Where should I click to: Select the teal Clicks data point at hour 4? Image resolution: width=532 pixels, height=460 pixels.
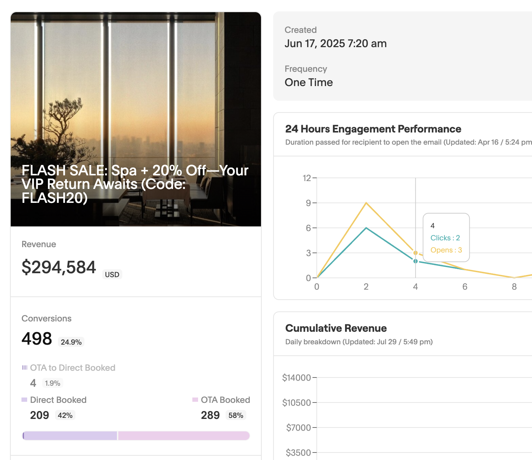(415, 261)
